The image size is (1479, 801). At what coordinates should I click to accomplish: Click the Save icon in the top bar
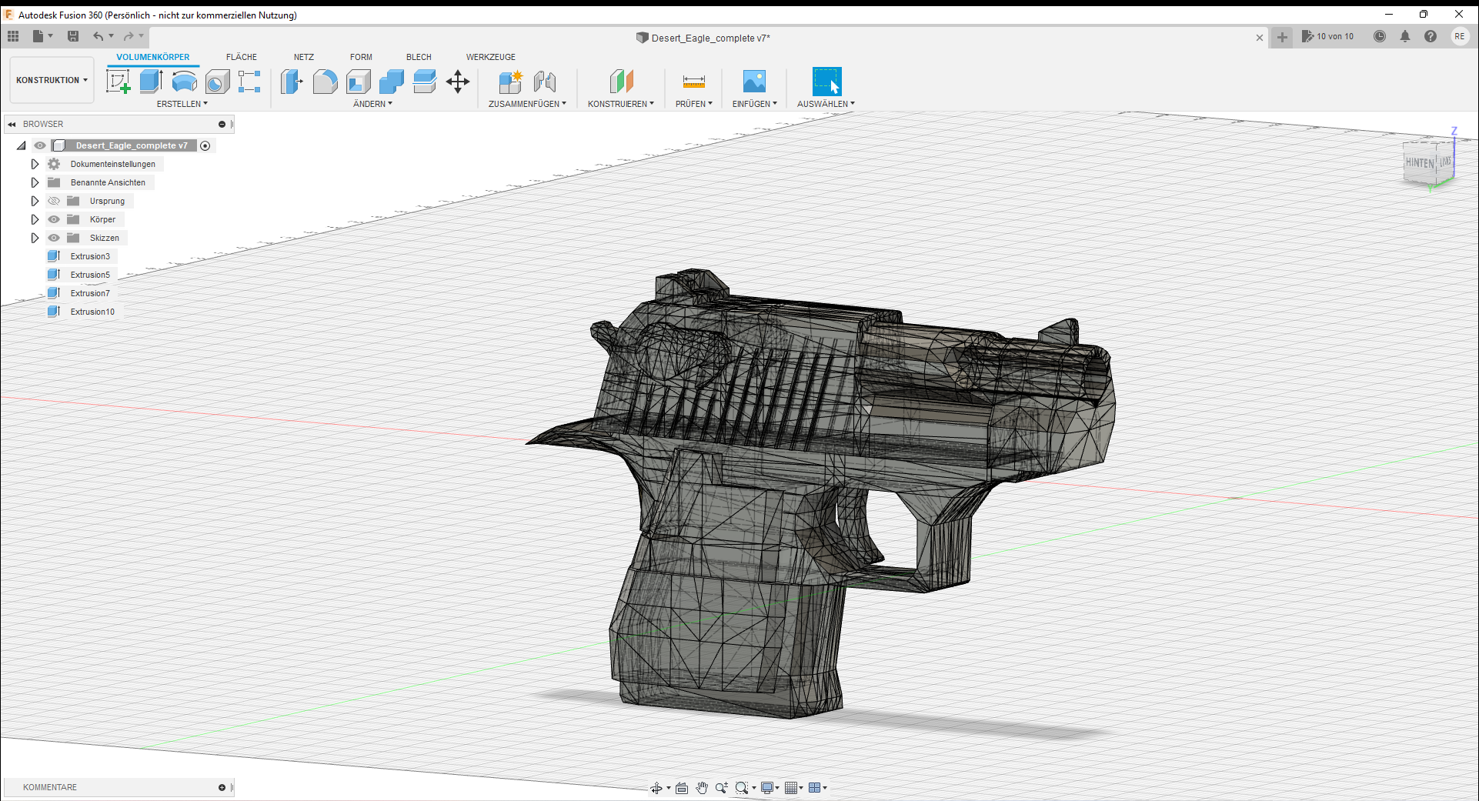(x=73, y=36)
